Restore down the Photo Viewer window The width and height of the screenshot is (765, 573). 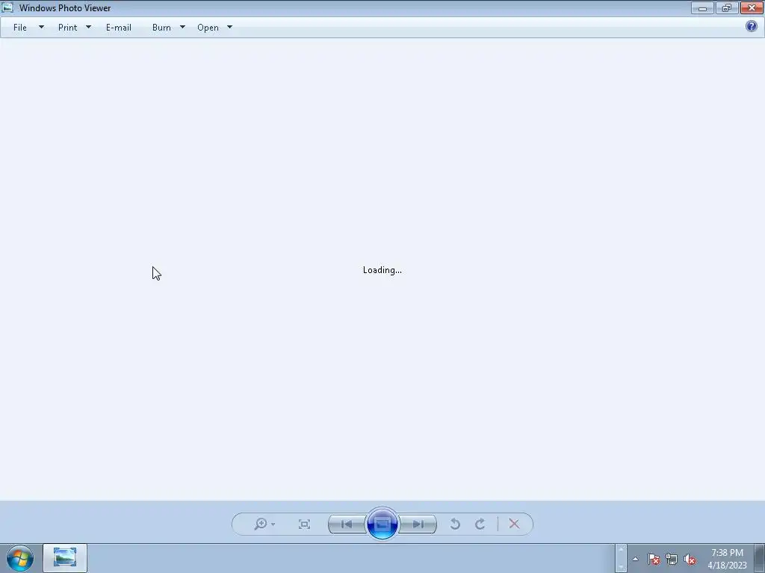(727, 7)
